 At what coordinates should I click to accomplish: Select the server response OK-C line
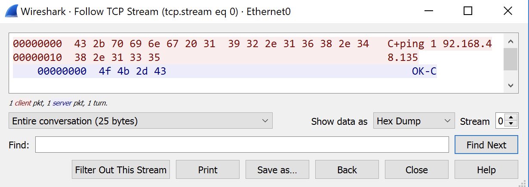pos(225,71)
